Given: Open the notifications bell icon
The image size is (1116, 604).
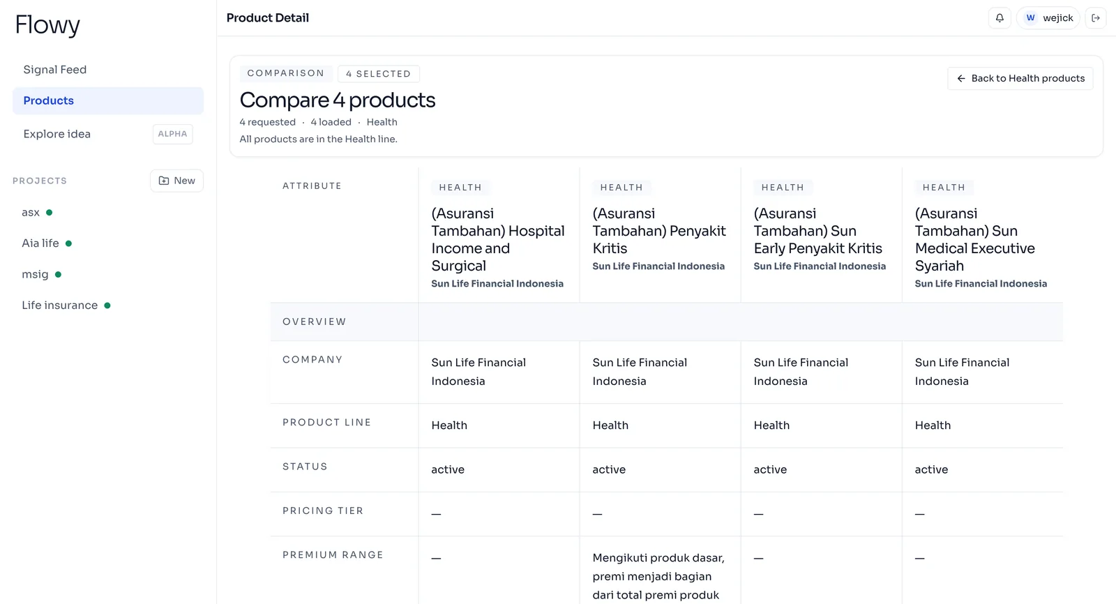Looking at the screenshot, I should [x=1000, y=18].
